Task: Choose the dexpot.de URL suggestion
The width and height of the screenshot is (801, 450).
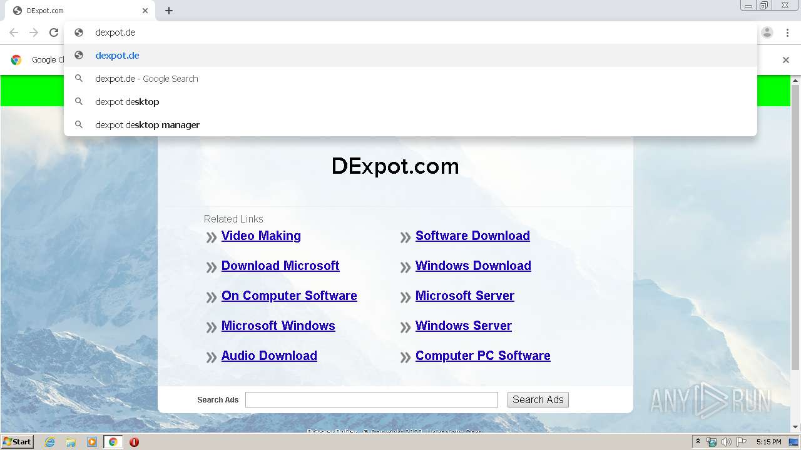Action: pos(411,55)
